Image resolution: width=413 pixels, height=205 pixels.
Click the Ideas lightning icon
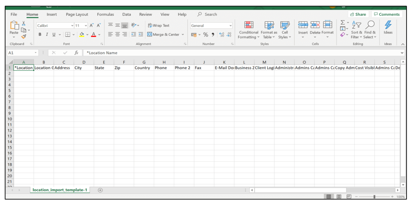click(x=388, y=25)
